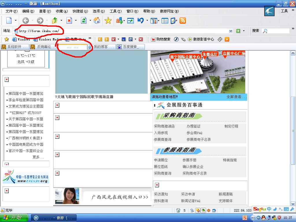Click the 购物搜索 button
The width and height of the screenshot is (296, 222).
(x=160, y=39)
